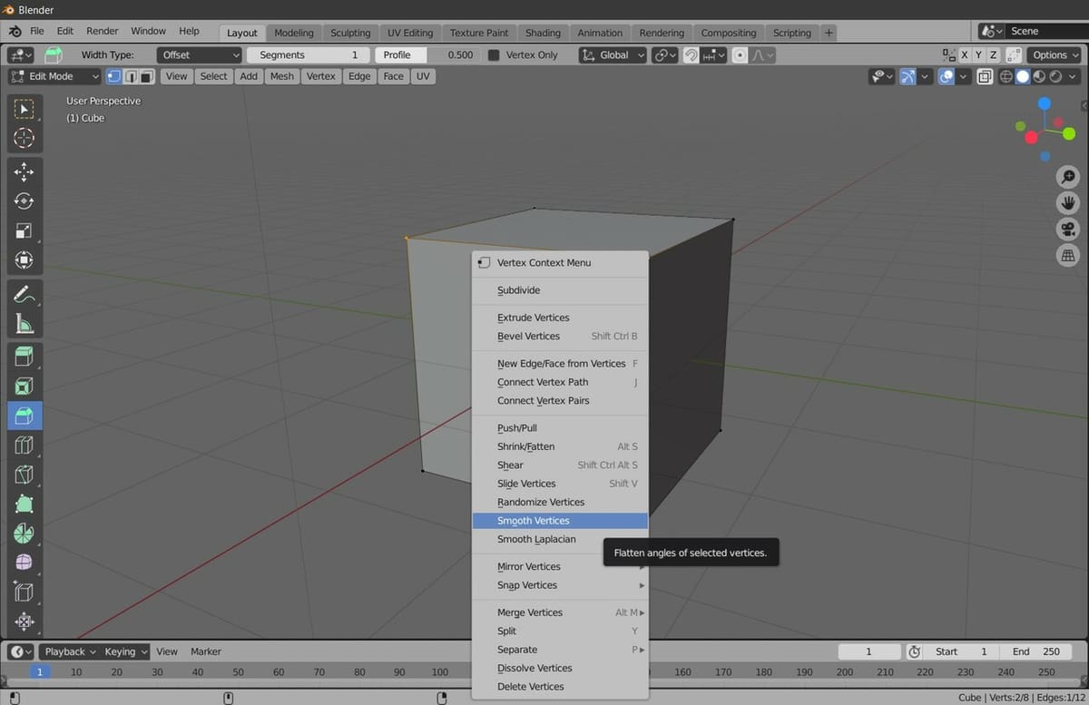Enable edge select mode
This screenshot has height=705, width=1089.
point(130,76)
